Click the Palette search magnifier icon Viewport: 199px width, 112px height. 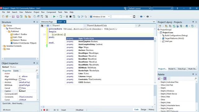196,78
